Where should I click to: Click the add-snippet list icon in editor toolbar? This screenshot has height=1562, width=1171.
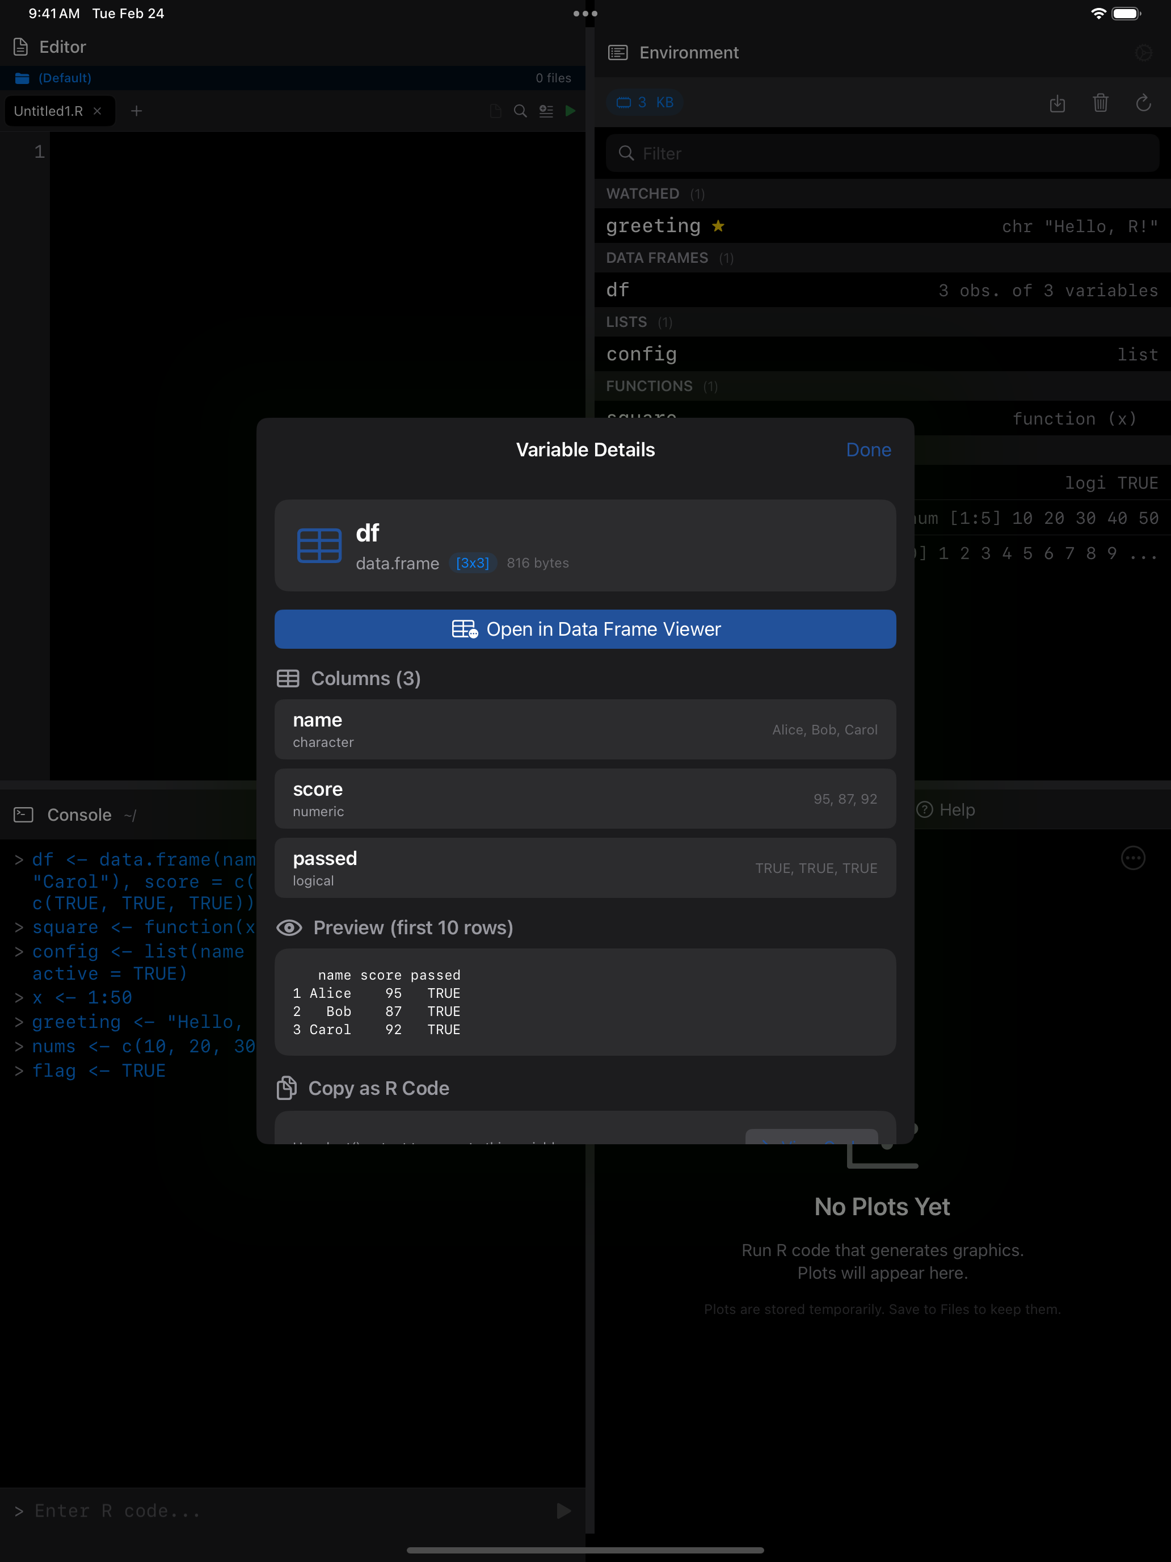(x=546, y=111)
